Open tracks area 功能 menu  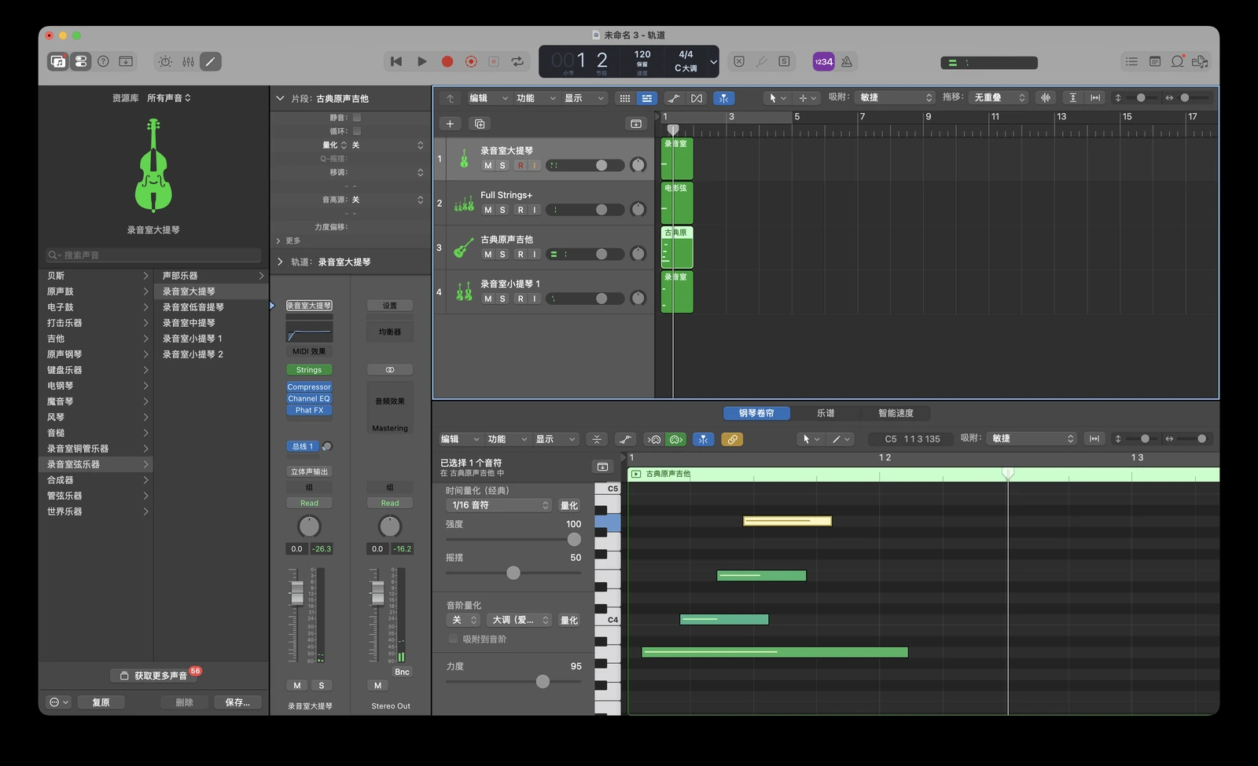click(x=535, y=98)
